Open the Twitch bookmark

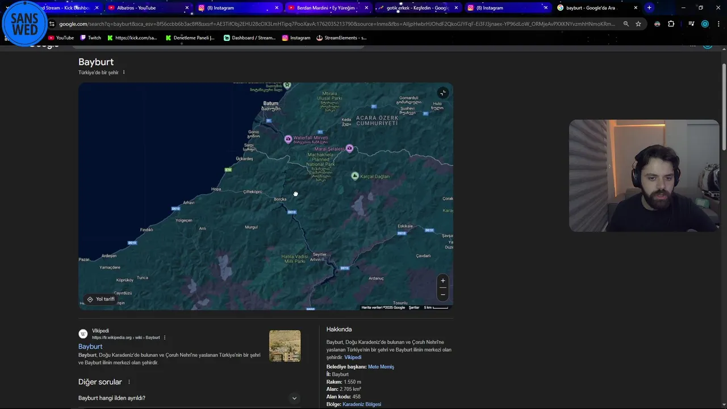pyautogui.click(x=90, y=38)
